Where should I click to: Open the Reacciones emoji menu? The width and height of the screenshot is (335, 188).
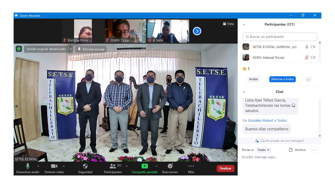tap(170, 169)
